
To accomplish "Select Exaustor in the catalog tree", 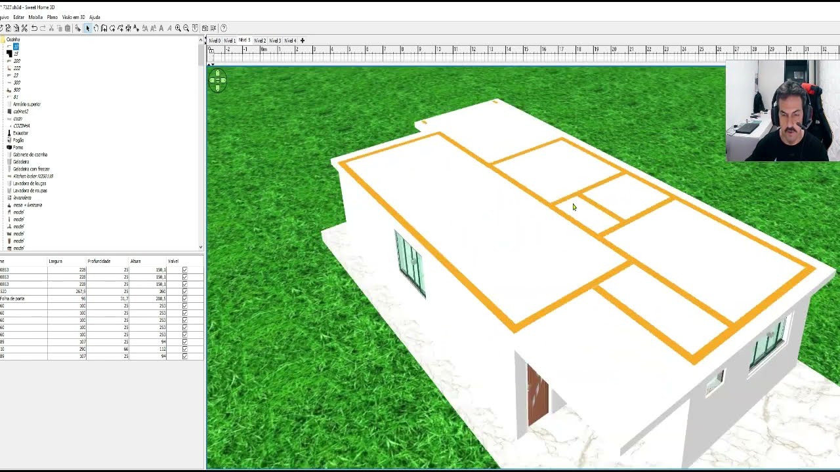I will 20,133.
